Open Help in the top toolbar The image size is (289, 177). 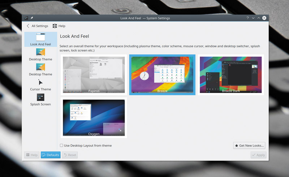59,26
